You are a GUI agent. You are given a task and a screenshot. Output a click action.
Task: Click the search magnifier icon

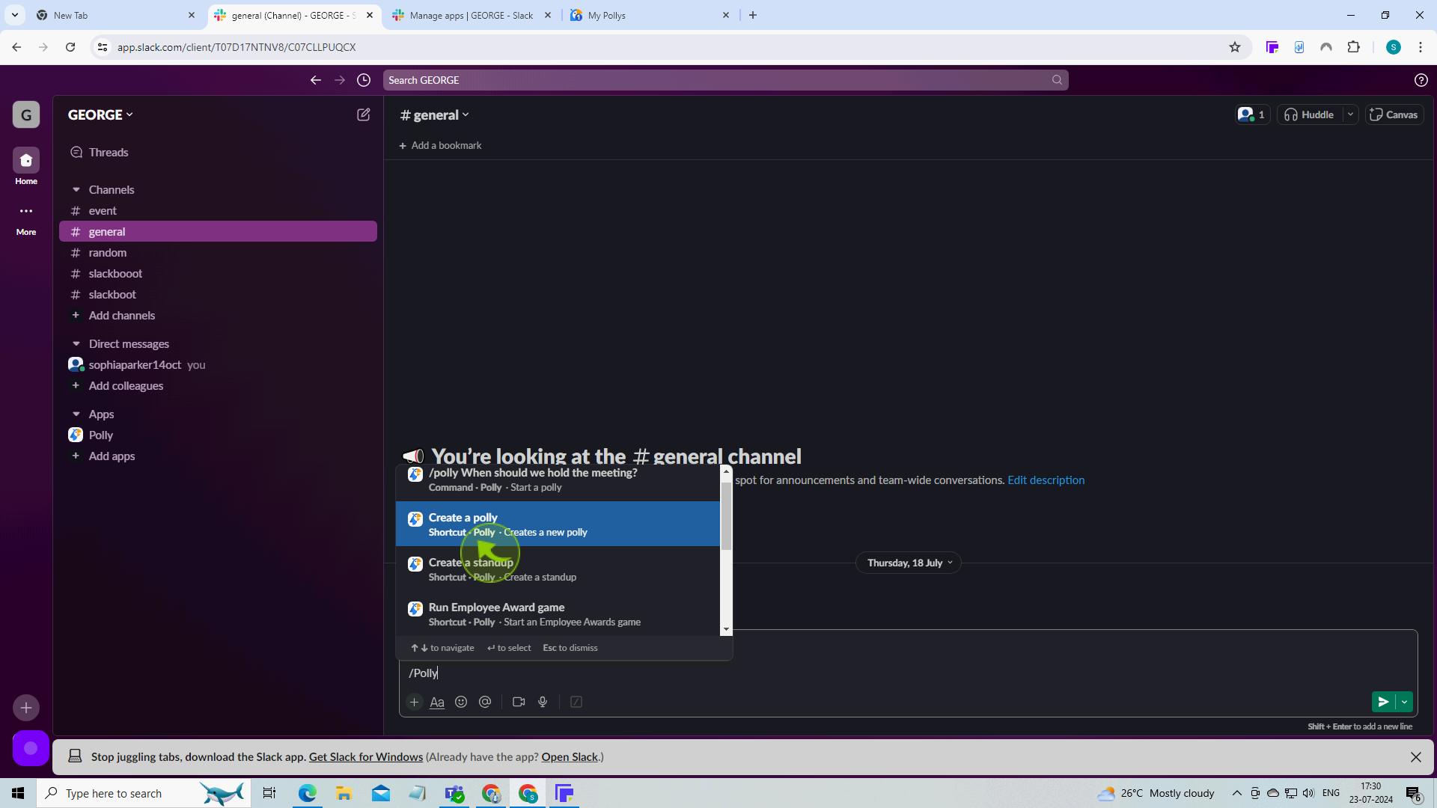pyautogui.click(x=1057, y=80)
